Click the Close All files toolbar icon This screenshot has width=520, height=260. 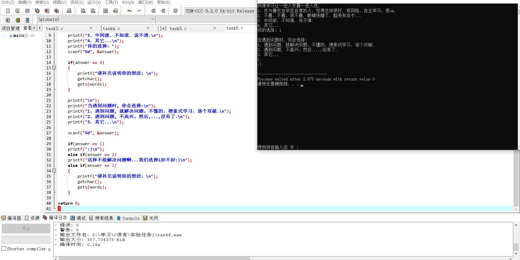56,11
